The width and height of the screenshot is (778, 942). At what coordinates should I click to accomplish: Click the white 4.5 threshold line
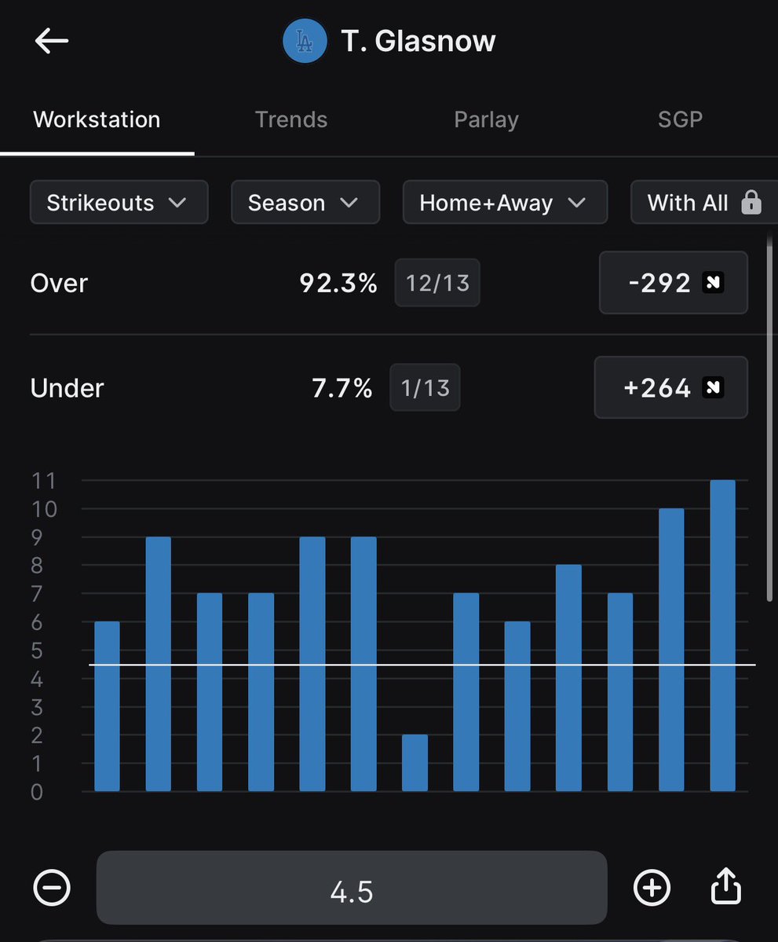coord(422,665)
